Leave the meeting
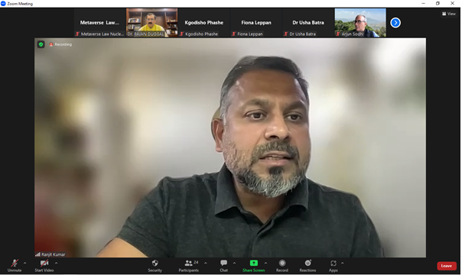This screenshot has height=275, width=462. [447, 266]
